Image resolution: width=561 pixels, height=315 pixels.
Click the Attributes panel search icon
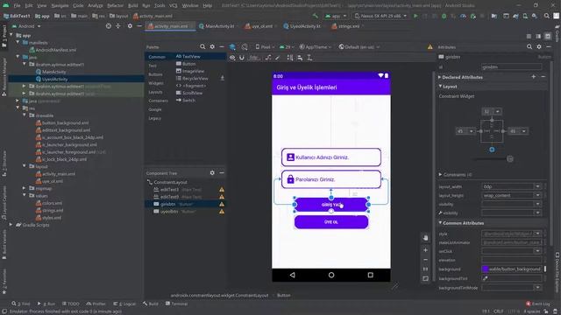pyautogui.click(x=529, y=46)
